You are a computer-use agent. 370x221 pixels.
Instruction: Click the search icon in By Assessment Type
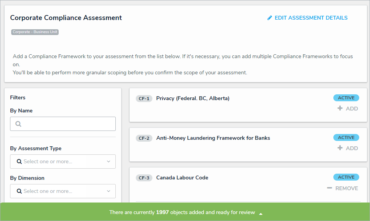[19, 162]
